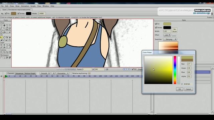The image size is (214, 120).
Task: Open the Swatches dropdown
Action: click(x=170, y=39)
